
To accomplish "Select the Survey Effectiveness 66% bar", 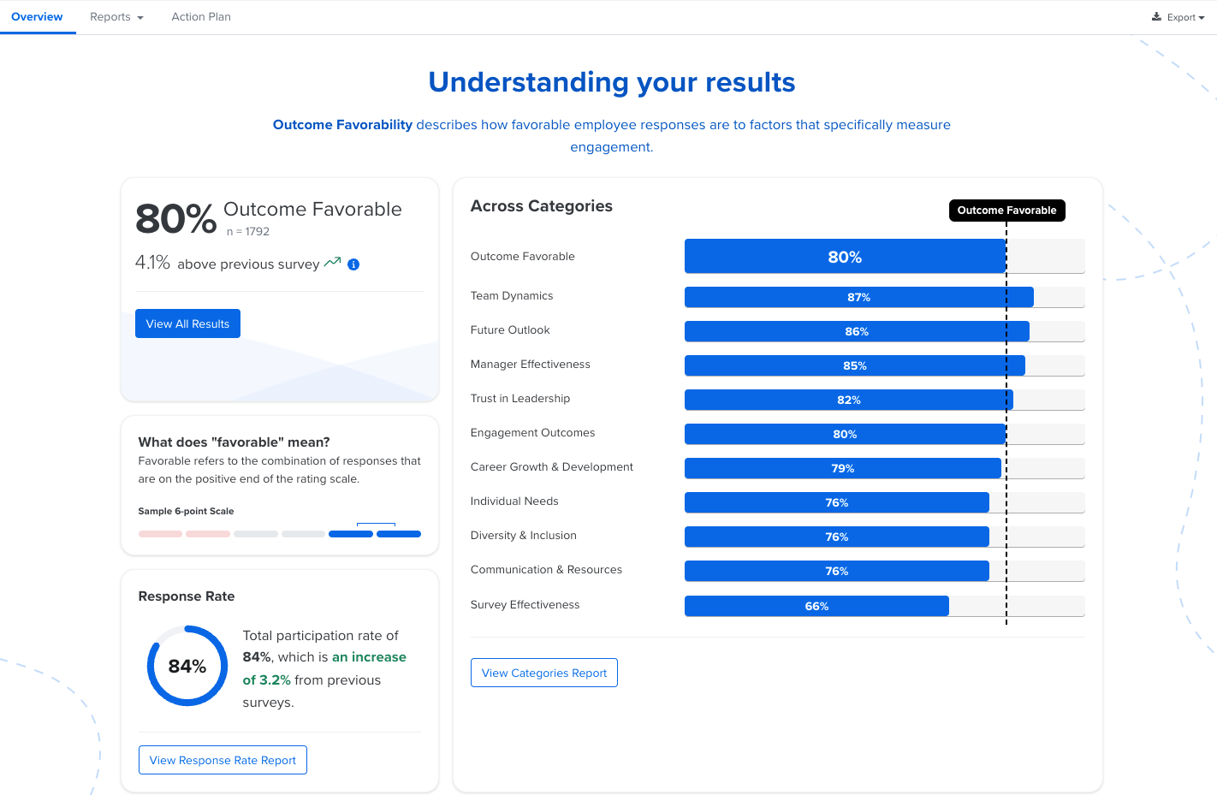I will (816, 606).
